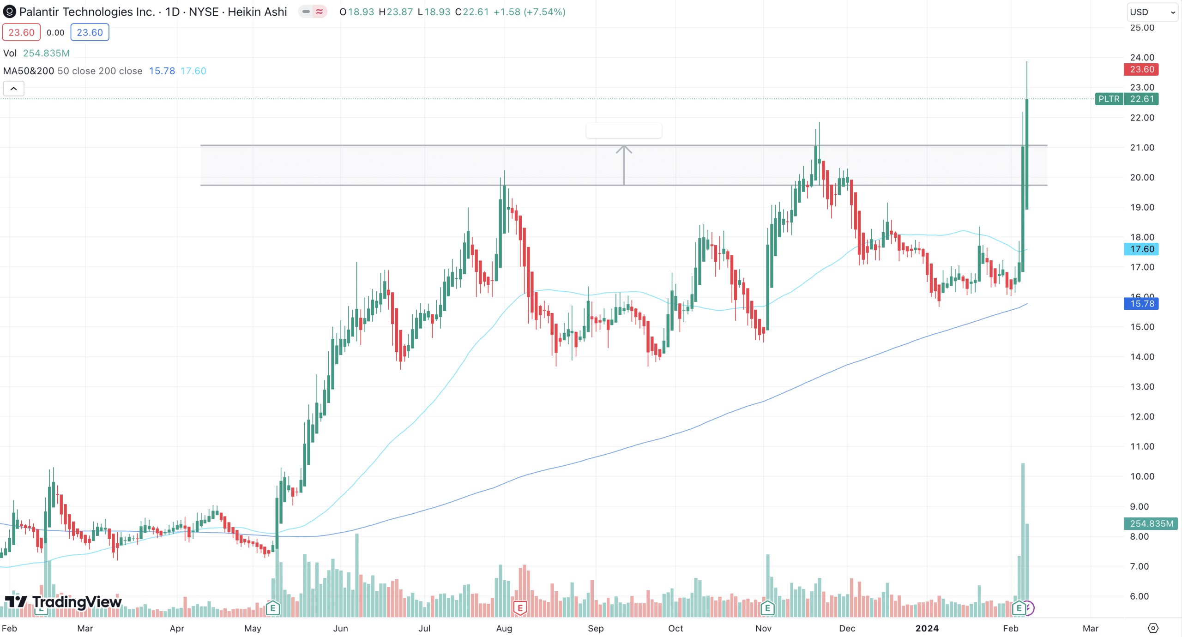Click the red 23.60 price axis label
The height and width of the screenshot is (637, 1182).
click(1141, 69)
